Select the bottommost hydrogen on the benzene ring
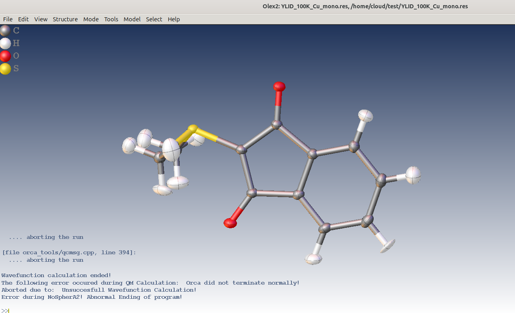The width and height of the screenshot is (515, 313). coord(314,259)
